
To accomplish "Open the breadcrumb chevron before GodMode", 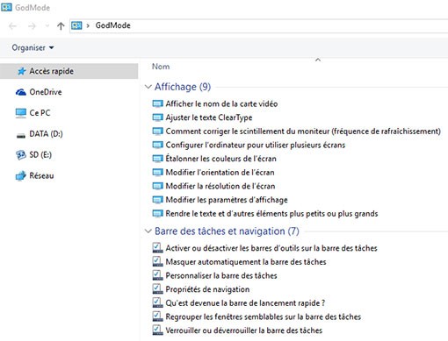I will (88, 25).
